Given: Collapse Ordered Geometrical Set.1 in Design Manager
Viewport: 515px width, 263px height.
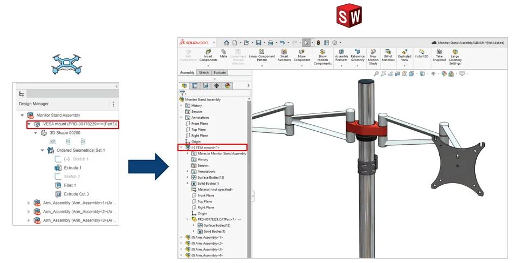Looking at the screenshot, I should [x=43, y=150].
